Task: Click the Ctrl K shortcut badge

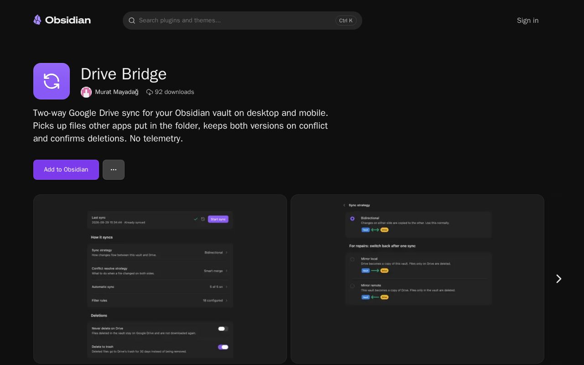Action: [346, 21]
